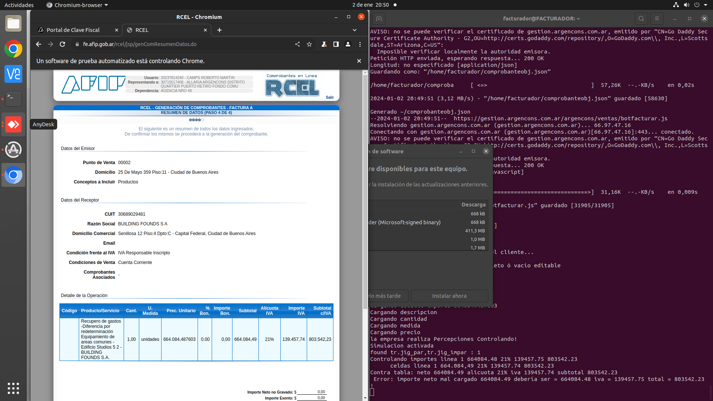Select the RCEL browser tab

[167, 30]
